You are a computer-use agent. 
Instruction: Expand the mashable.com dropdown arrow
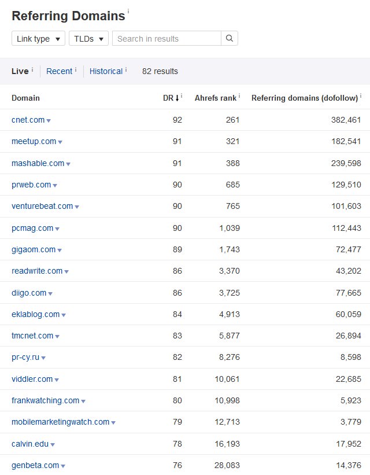[68, 164]
